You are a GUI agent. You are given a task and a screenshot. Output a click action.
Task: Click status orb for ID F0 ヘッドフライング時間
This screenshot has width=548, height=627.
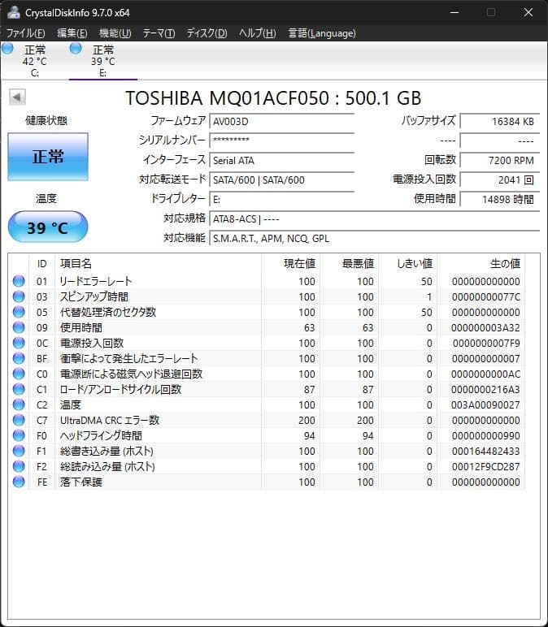19,435
